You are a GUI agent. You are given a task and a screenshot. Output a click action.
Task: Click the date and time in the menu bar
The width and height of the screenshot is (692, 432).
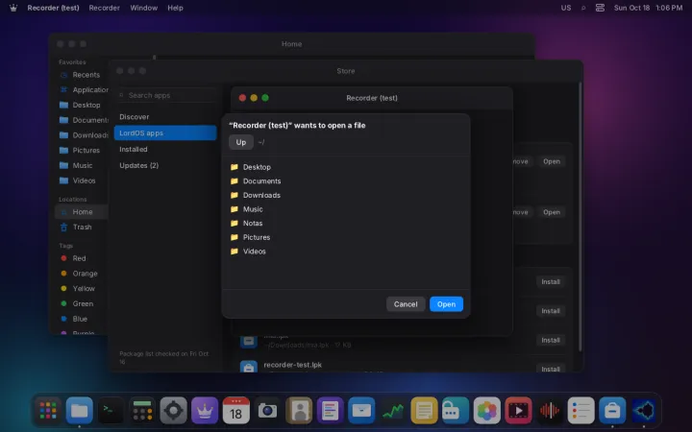click(x=648, y=8)
